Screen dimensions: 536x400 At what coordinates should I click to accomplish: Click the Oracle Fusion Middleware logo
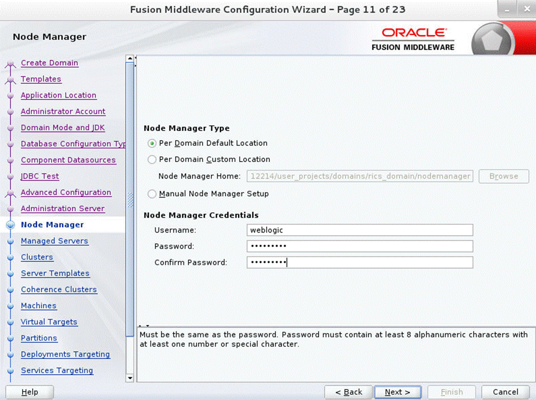413,38
